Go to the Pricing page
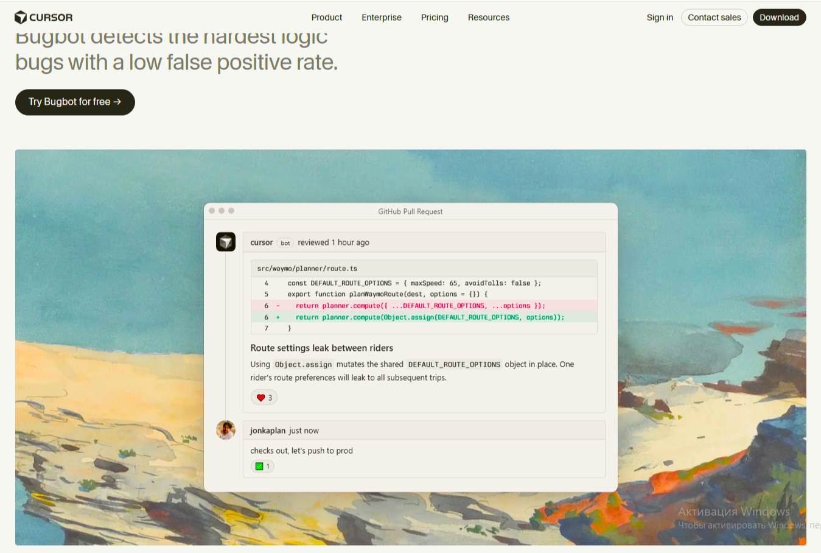 tap(435, 18)
